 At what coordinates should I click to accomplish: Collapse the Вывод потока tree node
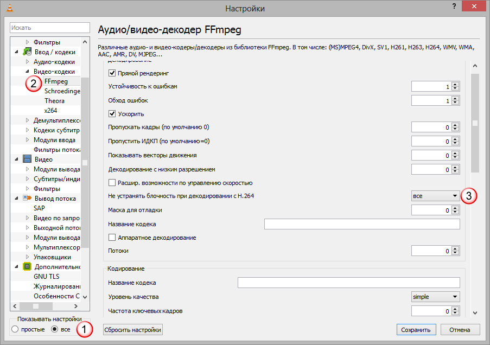[17, 198]
